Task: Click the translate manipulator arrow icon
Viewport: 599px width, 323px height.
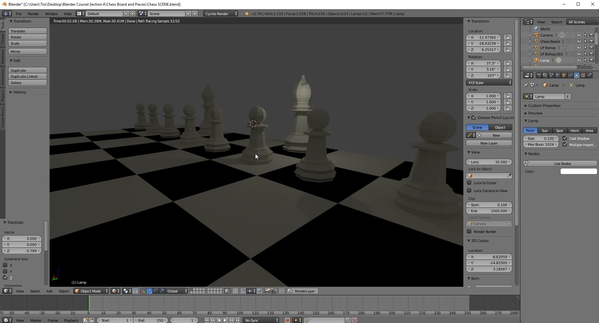Action: pyautogui.click(x=149, y=291)
